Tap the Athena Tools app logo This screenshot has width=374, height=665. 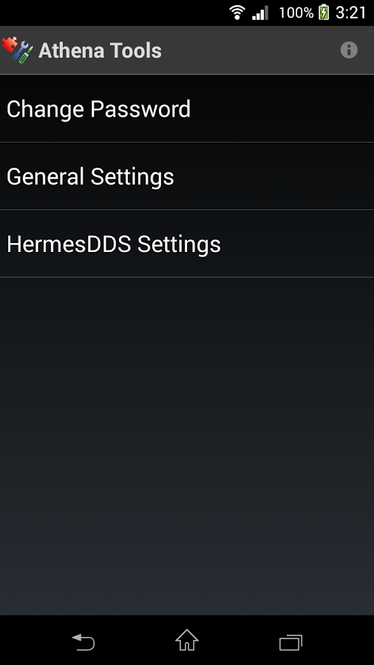[x=17, y=50]
